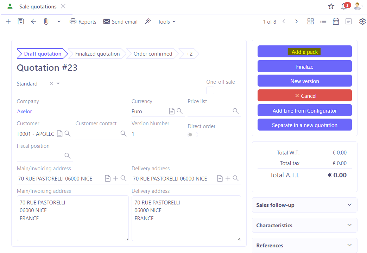Switch to the Finalized quotation stage
Screen dimensions: 367x253
point(97,53)
